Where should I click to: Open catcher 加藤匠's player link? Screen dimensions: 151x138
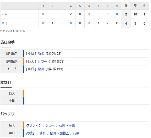click(64, 133)
